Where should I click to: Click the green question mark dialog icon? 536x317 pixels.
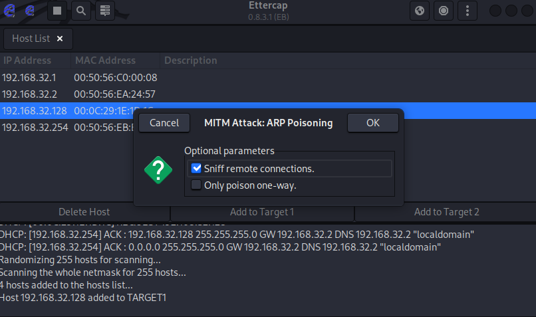(158, 171)
